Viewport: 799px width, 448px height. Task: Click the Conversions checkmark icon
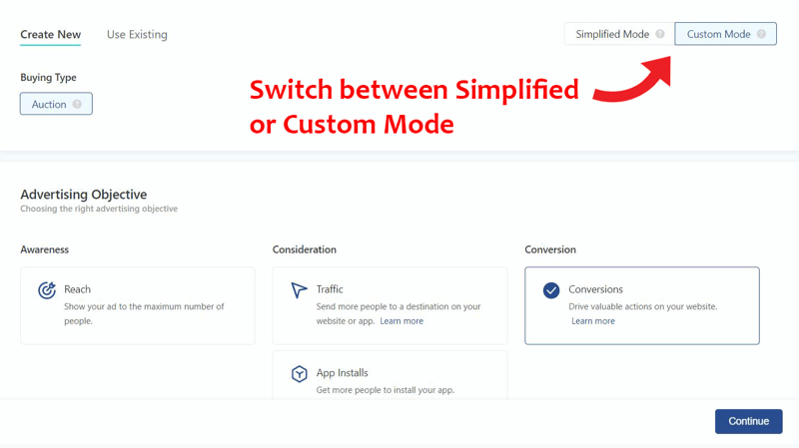point(551,290)
